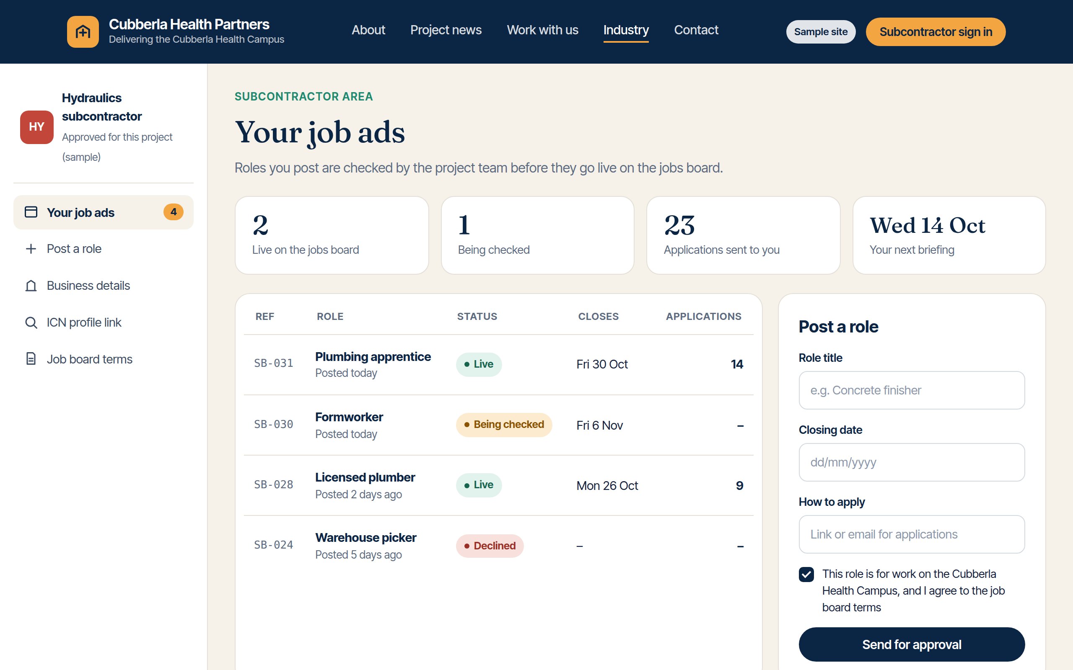The image size is (1073, 670).
Task: Select the Industry navigation item
Action: tap(626, 30)
